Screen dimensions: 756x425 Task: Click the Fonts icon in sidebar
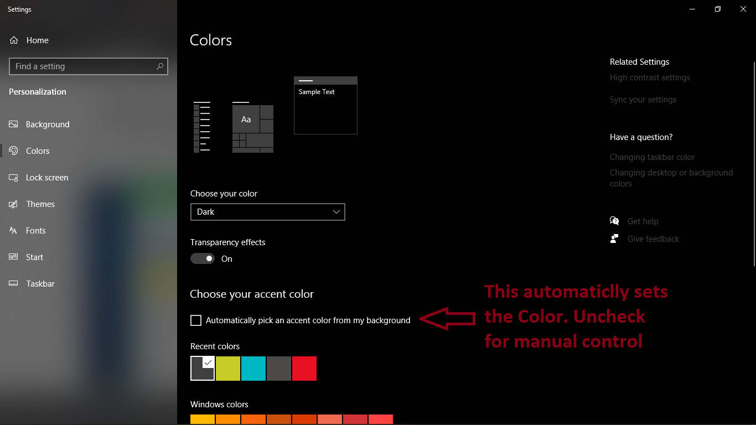[x=14, y=231]
